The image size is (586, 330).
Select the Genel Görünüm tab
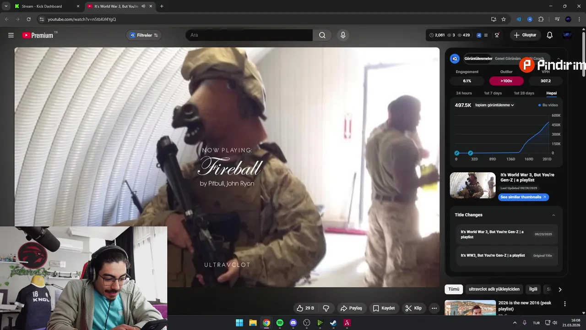click(507, 59)
